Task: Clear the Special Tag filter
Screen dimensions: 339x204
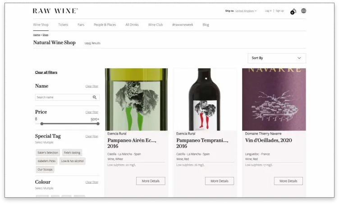Action: click(92, 136)
